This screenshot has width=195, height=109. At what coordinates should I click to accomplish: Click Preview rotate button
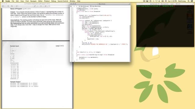41,6
